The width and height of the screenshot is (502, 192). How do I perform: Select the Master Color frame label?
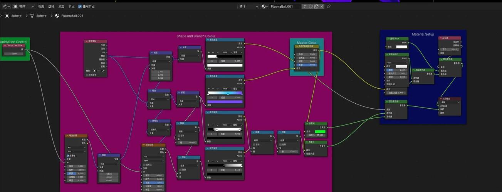307,43
